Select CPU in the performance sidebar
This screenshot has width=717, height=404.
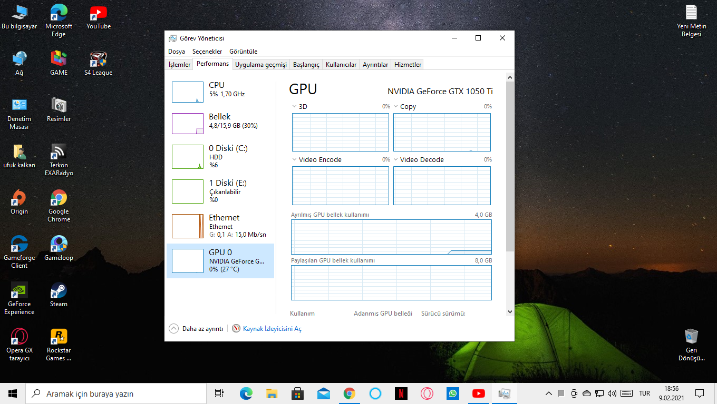pyautogui.click(x=220, y=92)
